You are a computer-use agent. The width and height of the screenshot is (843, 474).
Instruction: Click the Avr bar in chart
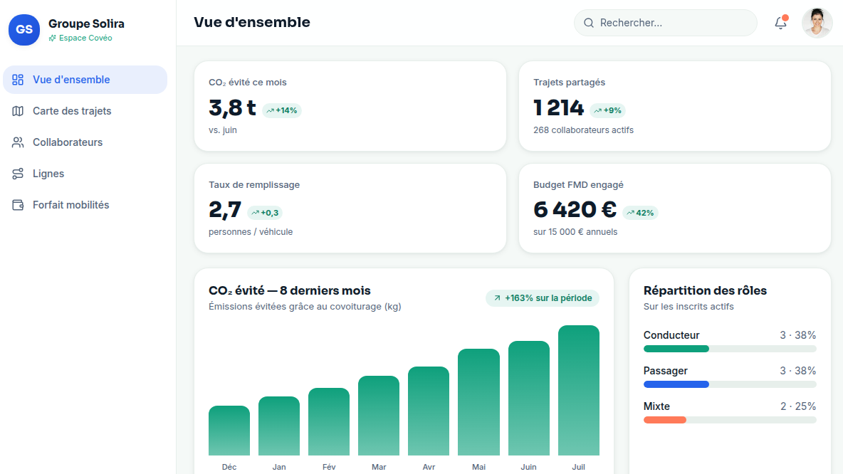coord(429,411)
